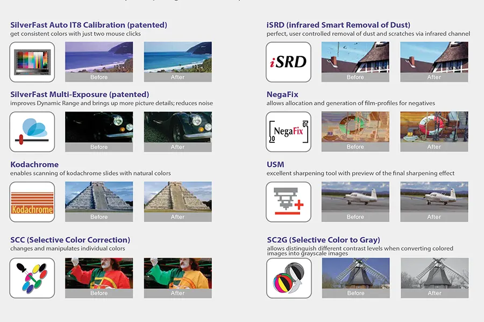Image resolution: width=484 pixels, height=322 pixels.
Task: Open the IT8 Calibration After beach thumbnail
Action: (x=178, y=62)
